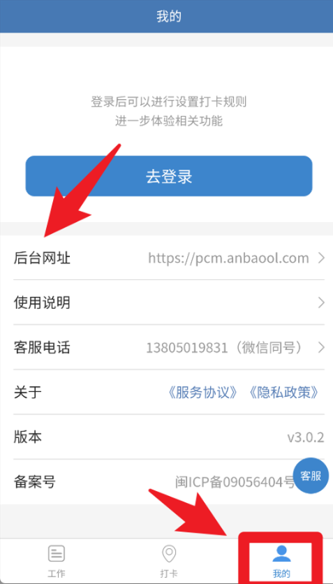Expand the 后台网址 row chevron

point(321,258)
